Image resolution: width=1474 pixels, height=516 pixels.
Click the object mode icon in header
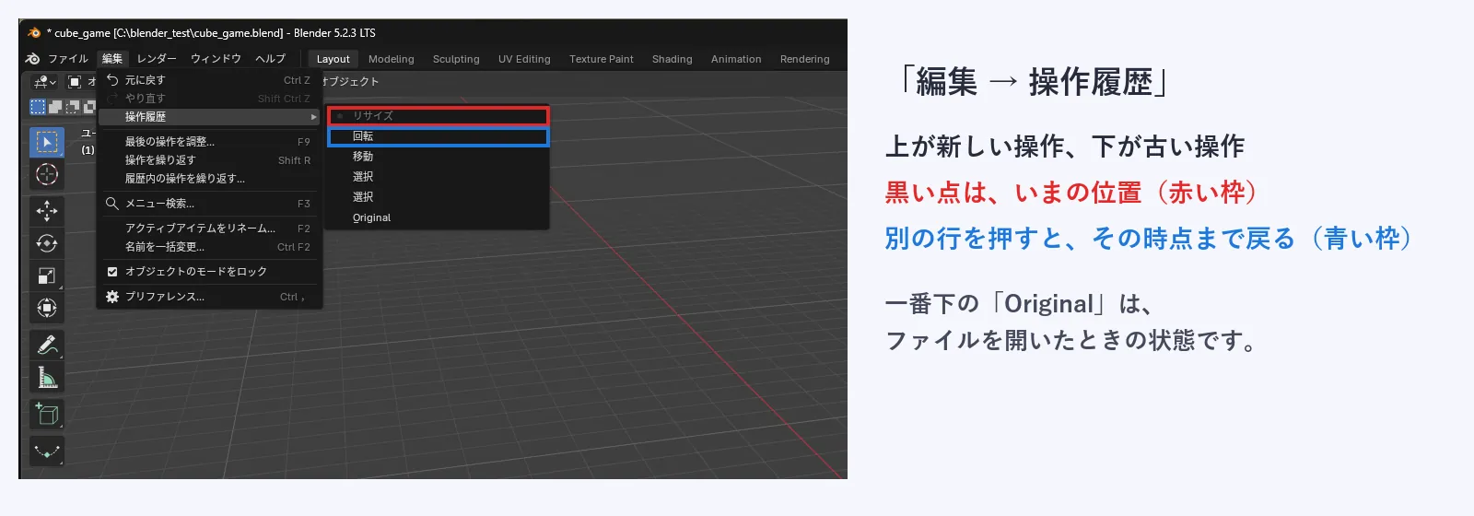pos(76,82)
